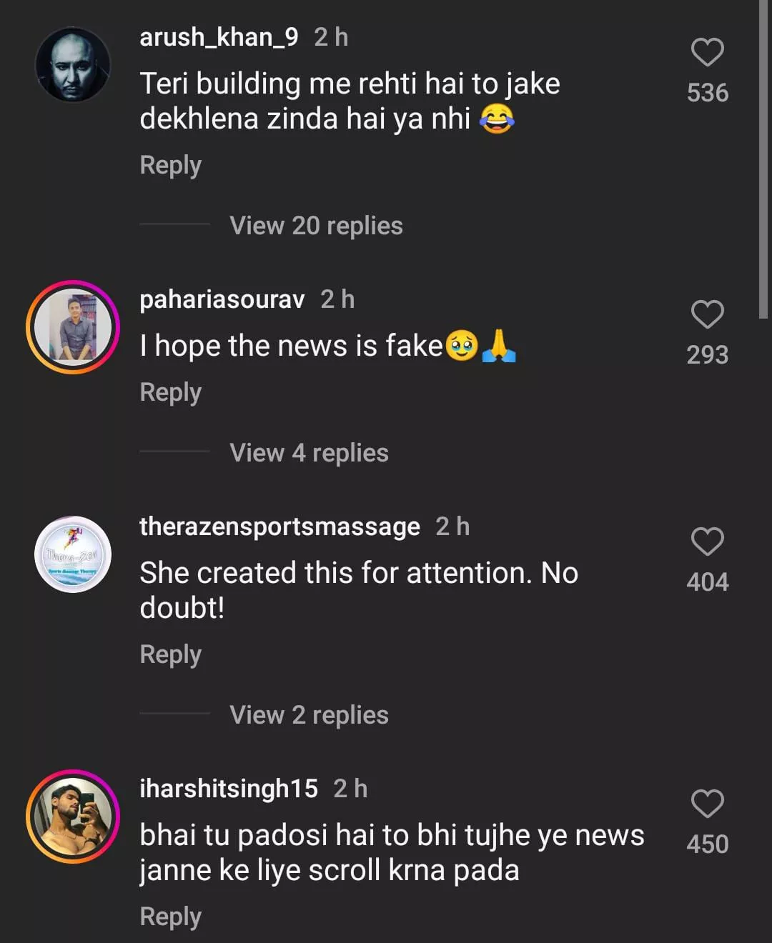Open arush_khan_9's profile picture
Screen dimensions: 772x943
(x=73, y=64)
